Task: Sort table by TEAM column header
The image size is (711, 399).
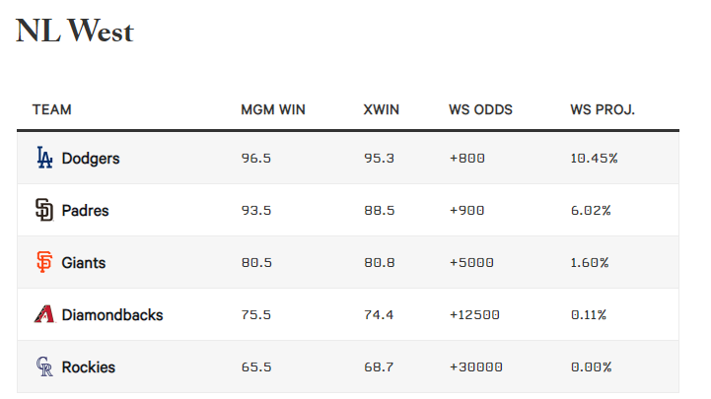Action: pyautogui.click(x=52, y=109)
